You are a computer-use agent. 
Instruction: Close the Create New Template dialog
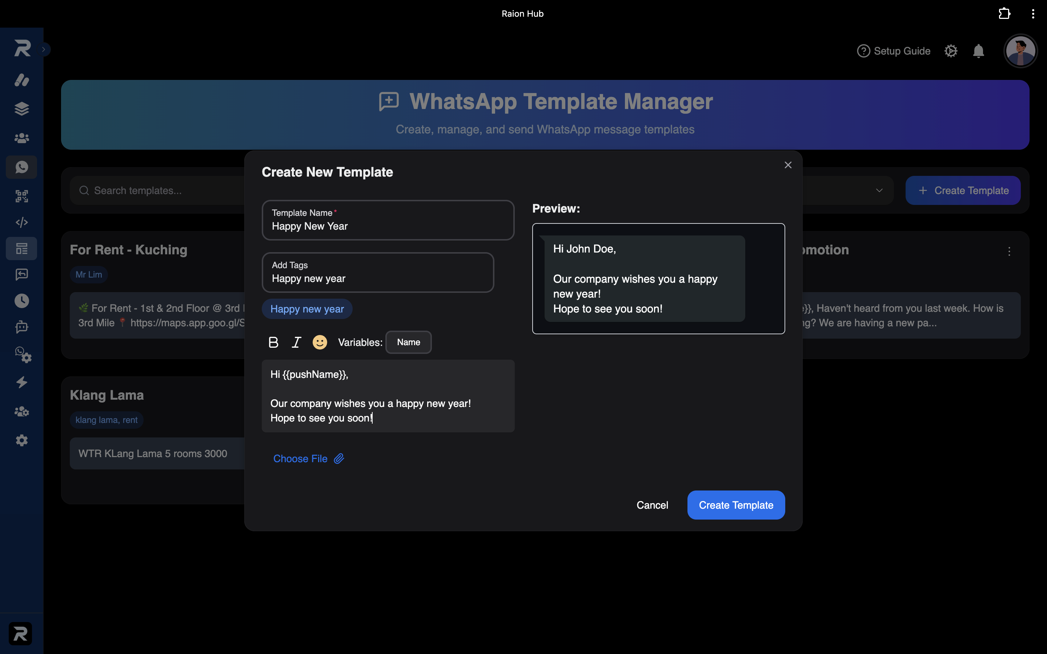(x=788, y=165)
